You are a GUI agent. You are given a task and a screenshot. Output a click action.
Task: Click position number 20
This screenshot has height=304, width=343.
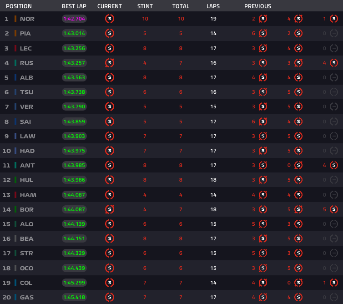[6, 297]
